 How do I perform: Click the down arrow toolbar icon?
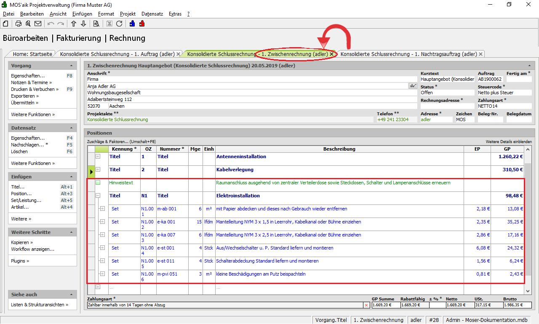coord(83,24)
